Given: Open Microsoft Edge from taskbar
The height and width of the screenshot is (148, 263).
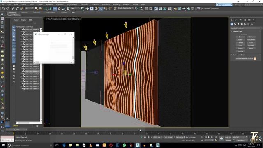Looking at the screenshot, I should pos(64,145).
